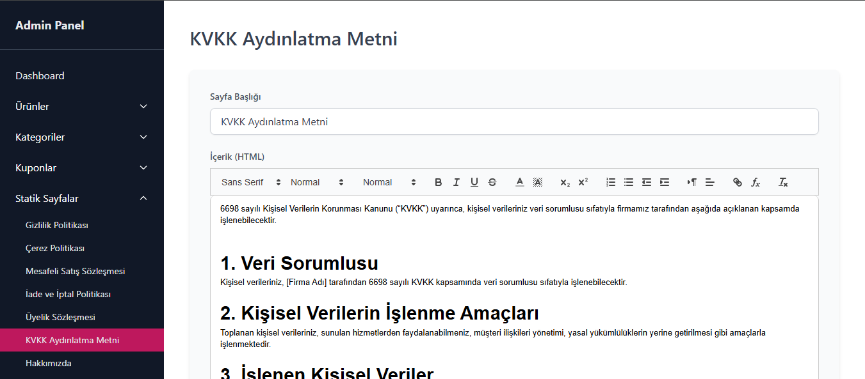Collapse the Statik Sayfalar section
865x379 pixels.
(x=82, y=198)
